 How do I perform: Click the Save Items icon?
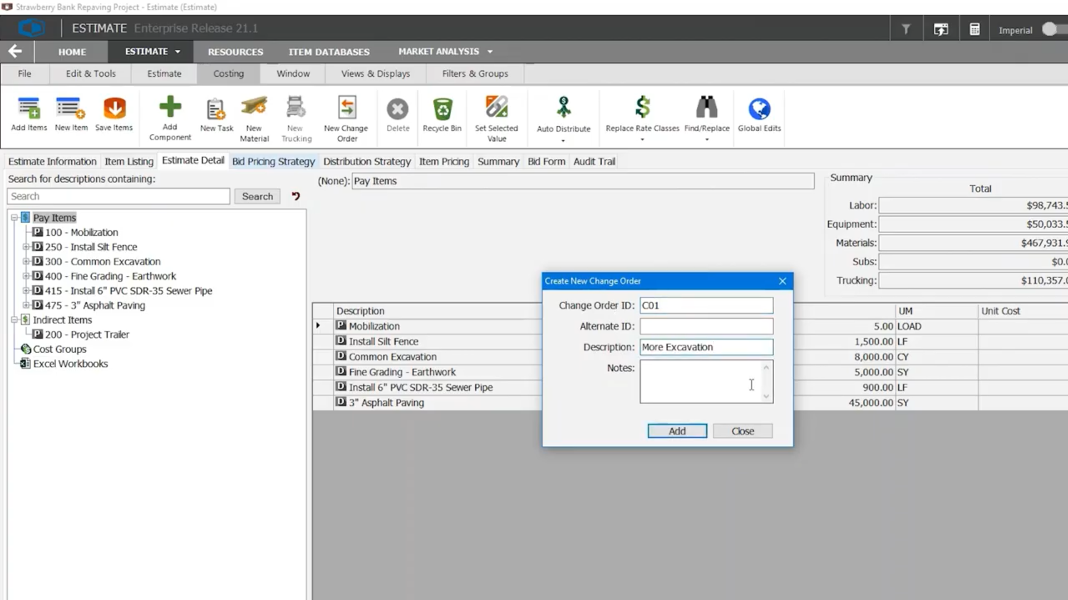[x=114, y=109]
